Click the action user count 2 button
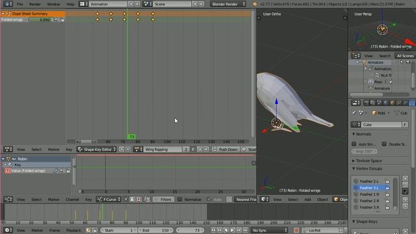416x234 pixels. coord(186,149)
